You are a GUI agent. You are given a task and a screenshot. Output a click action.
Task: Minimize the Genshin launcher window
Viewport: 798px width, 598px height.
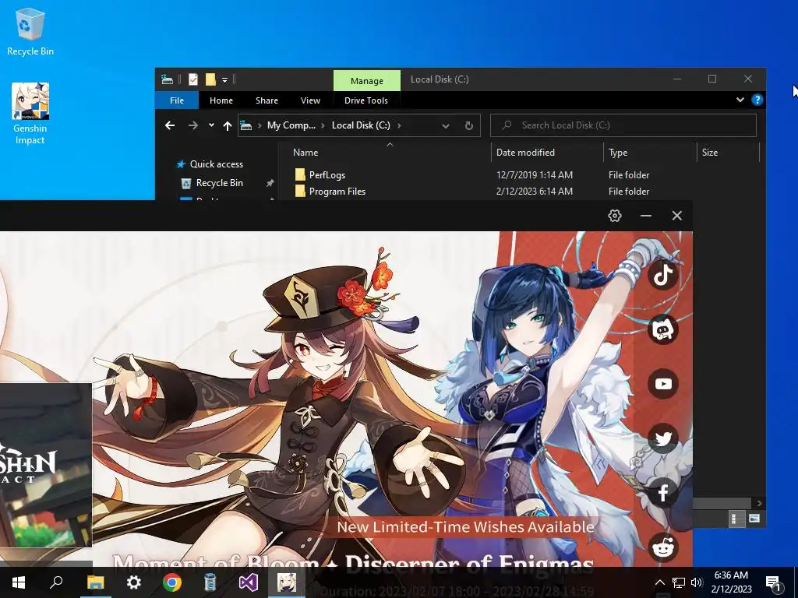[646, 216]
